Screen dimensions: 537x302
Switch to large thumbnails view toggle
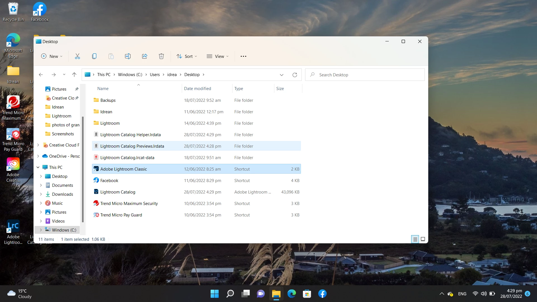423,239
